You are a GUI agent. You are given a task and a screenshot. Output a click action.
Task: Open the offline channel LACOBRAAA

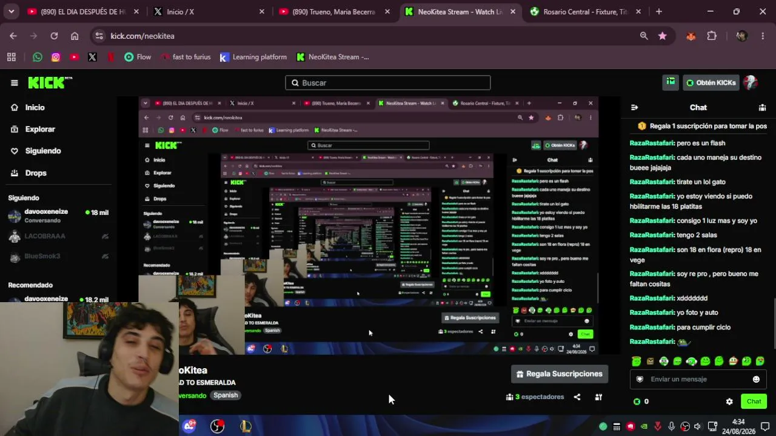58,236
